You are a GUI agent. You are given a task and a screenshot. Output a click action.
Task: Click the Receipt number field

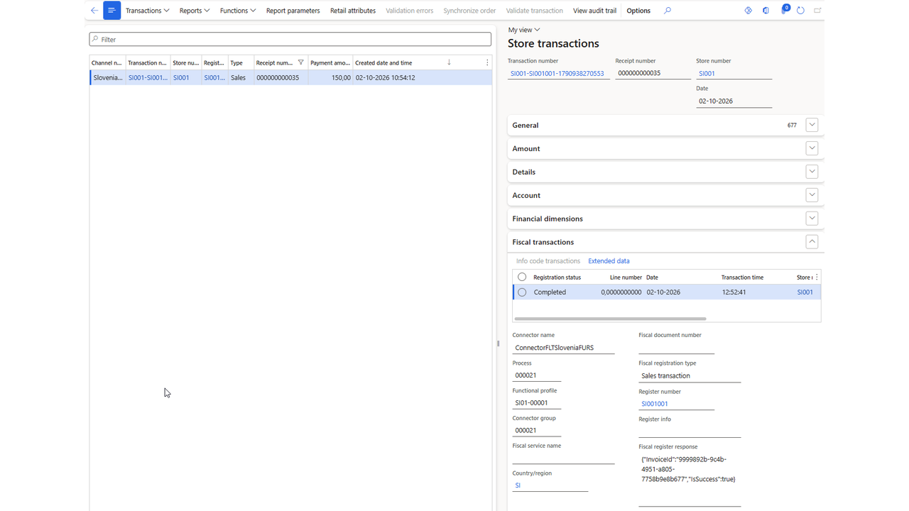click(x=653, y=73)
